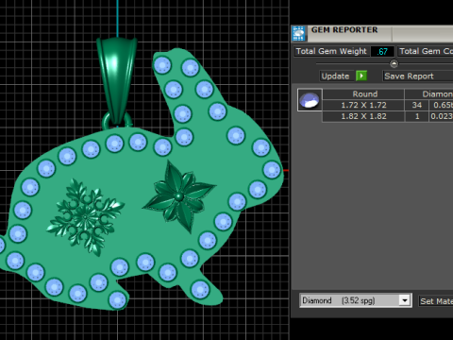The height and width of the screenshot is (340, 453).
Task: Click the Total Gem Weight label
Action: point(331,51)
